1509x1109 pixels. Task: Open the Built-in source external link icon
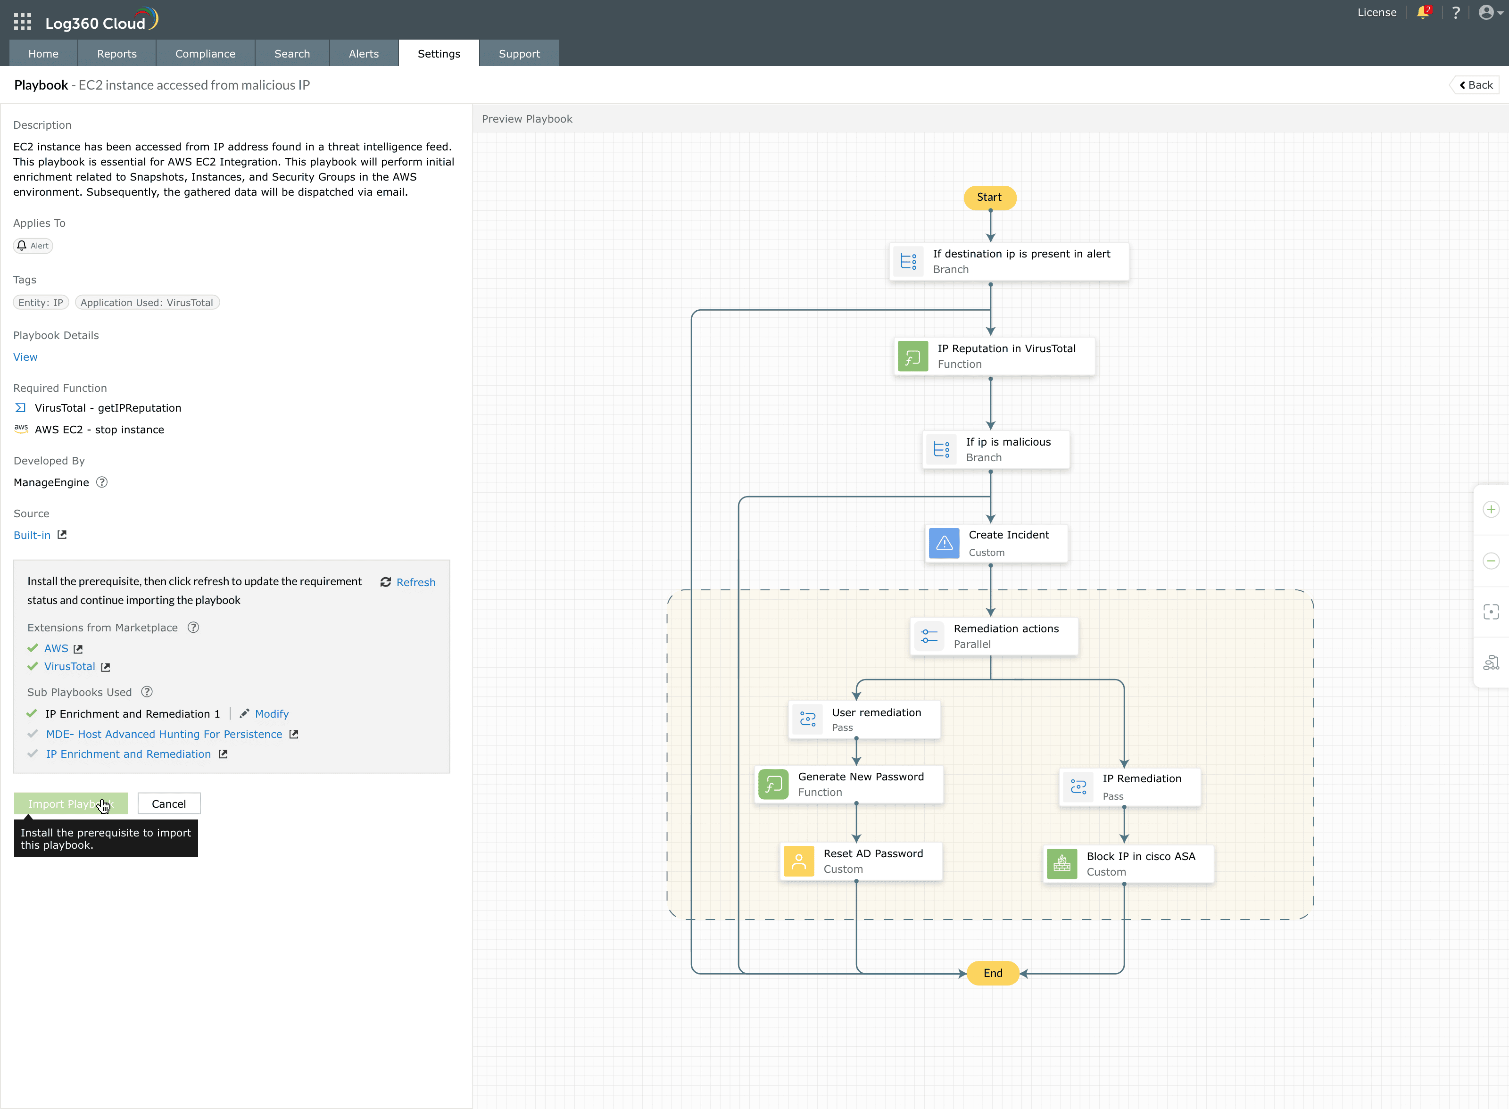click(62, 535)
